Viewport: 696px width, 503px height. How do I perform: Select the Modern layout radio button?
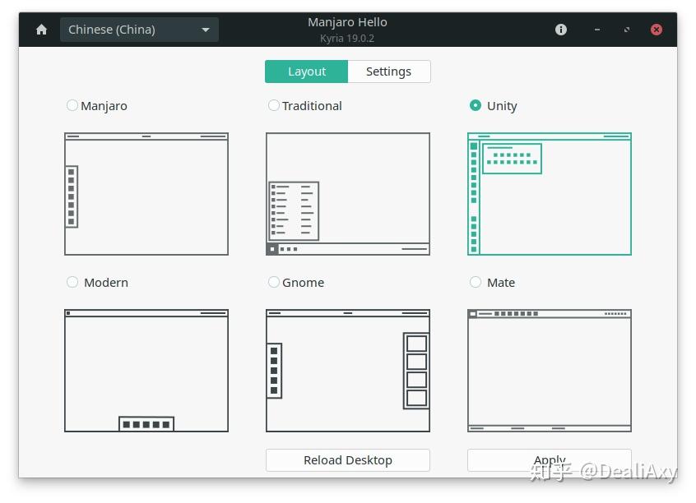pos(72,282)
